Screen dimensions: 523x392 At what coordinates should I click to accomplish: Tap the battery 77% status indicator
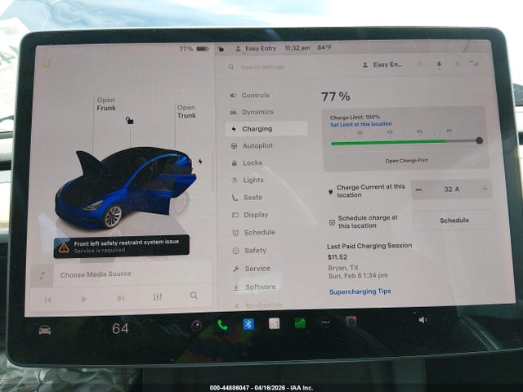tap(194, 49)
